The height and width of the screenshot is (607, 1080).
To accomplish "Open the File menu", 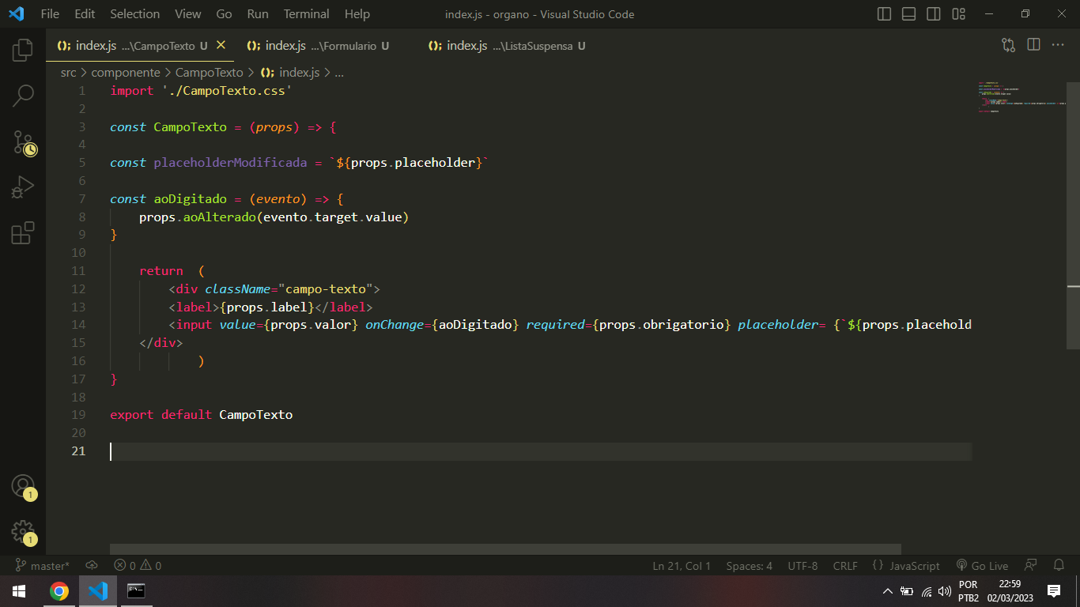I will point(50,14).
